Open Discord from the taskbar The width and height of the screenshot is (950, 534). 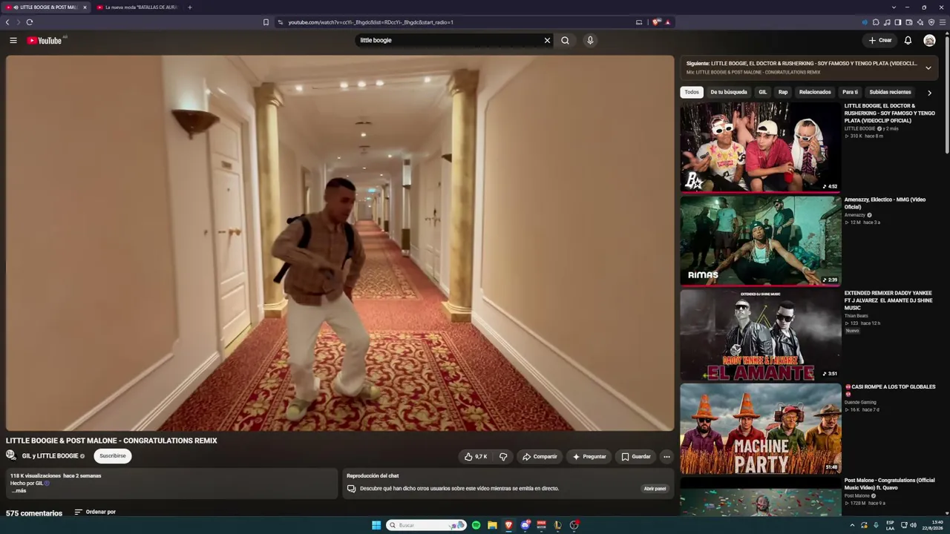[x=525, y=525]
